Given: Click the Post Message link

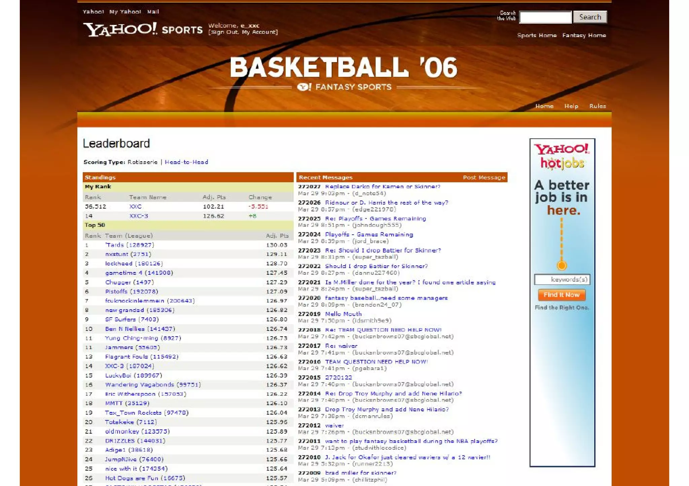Looking at the screenshot, I should point(484,177).
